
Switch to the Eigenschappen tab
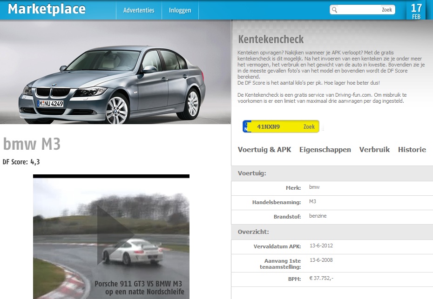(325, 150)
